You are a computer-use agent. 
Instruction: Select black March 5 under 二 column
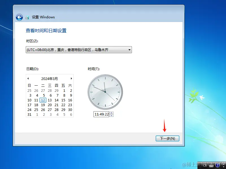44,95
